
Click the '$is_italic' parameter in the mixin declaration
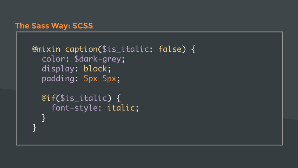point(126,49)
